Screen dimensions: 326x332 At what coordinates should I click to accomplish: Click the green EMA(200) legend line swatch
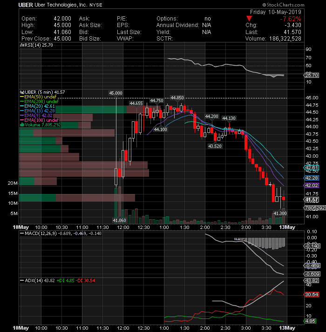tap(22, 102)
